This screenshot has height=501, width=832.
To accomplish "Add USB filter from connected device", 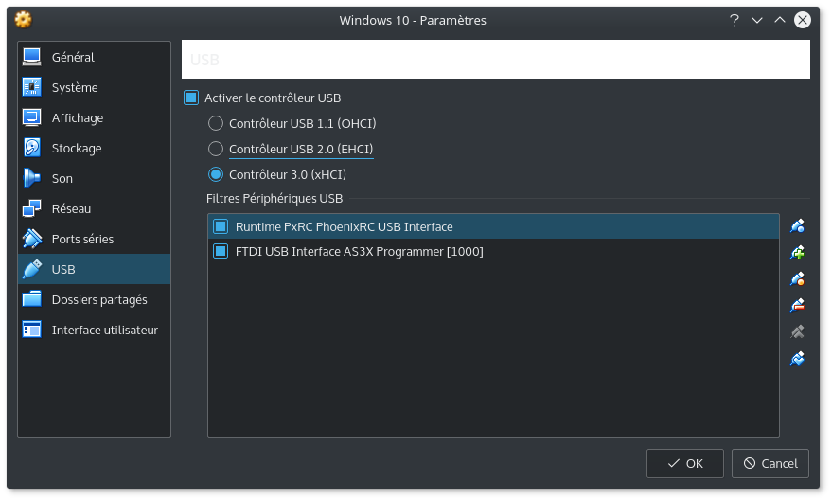I will click(797, 253).
